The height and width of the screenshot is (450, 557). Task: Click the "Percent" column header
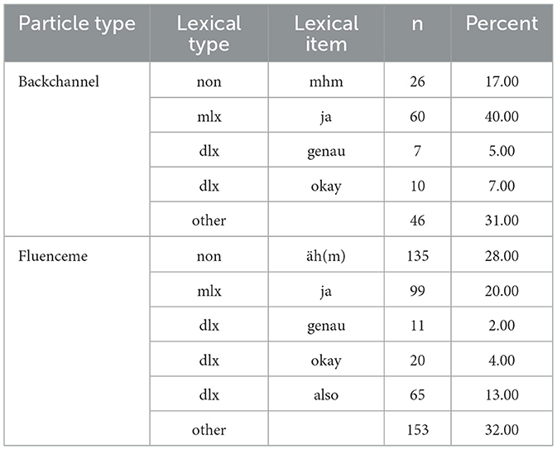503,23
